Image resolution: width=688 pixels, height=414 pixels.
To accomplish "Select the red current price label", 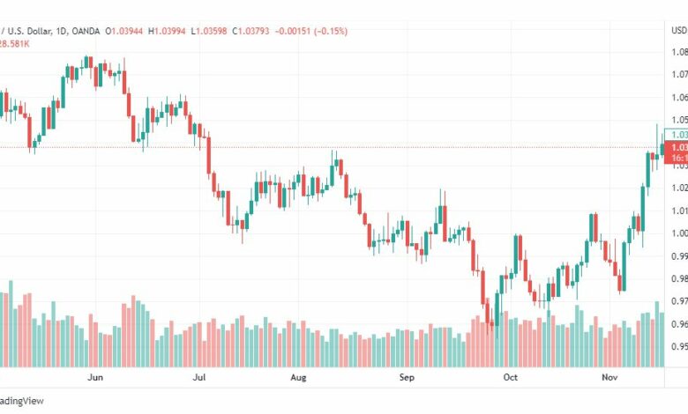I will 677,152.
